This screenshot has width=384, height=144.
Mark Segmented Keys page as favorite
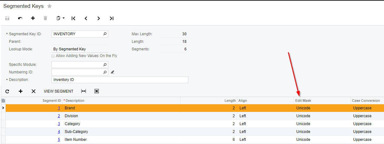(50, 6)
